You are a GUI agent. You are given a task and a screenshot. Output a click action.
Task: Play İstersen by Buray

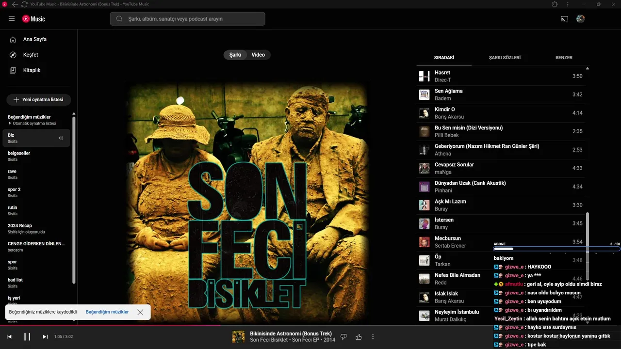pos(501,223)
